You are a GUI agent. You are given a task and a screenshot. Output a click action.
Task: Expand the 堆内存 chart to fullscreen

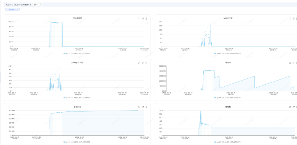point(290,63)
